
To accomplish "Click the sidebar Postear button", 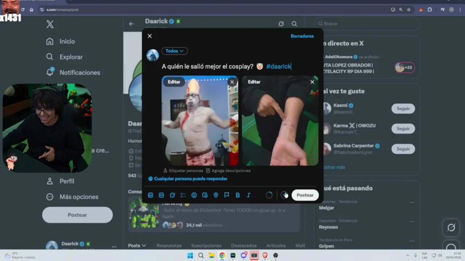I will 77,215.
